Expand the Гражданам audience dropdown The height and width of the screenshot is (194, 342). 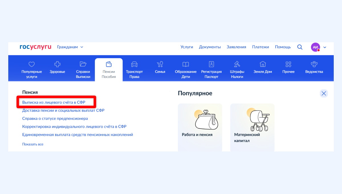coord(70,47)
